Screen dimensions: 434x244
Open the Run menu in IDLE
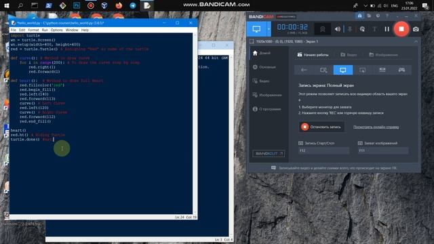point(45,30)
